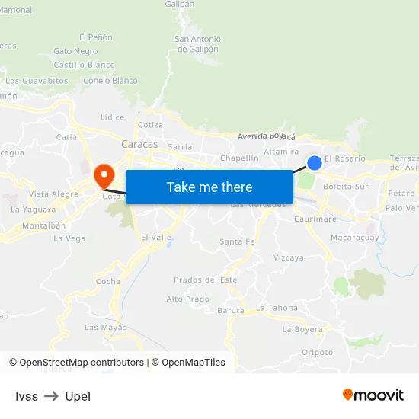Open the OpenMapTiles attribution link
Viewport: 419px width, 419px height.
point(188,363)
